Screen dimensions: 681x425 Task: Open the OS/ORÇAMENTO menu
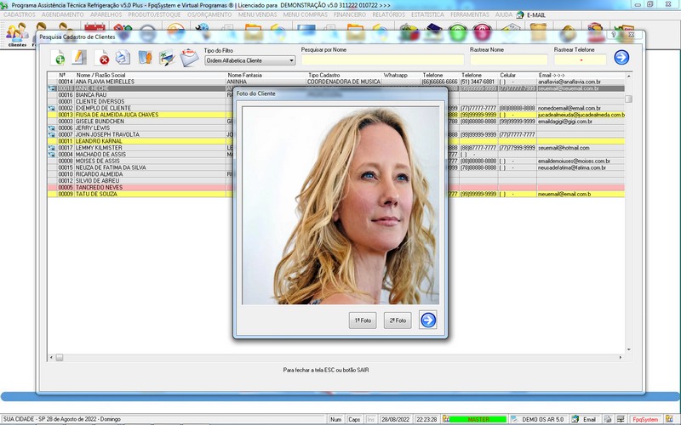(x=209, y=14)
